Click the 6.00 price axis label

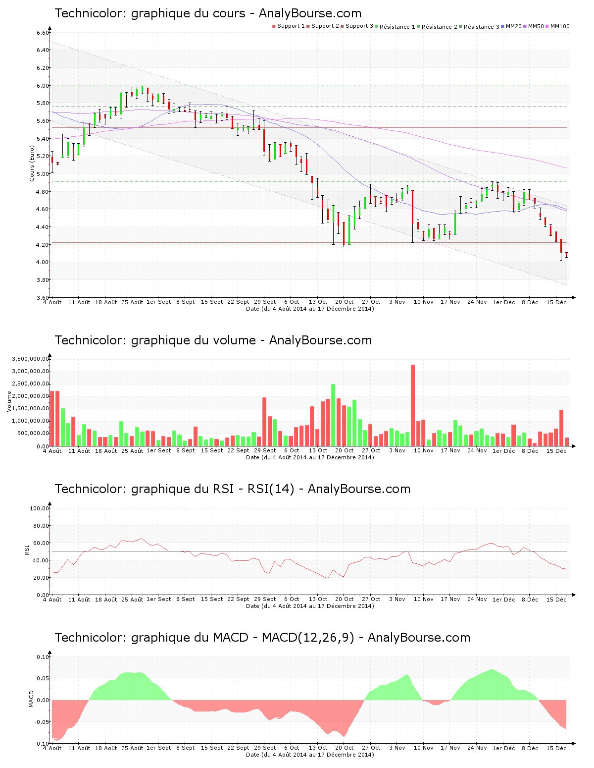(43, 86)
